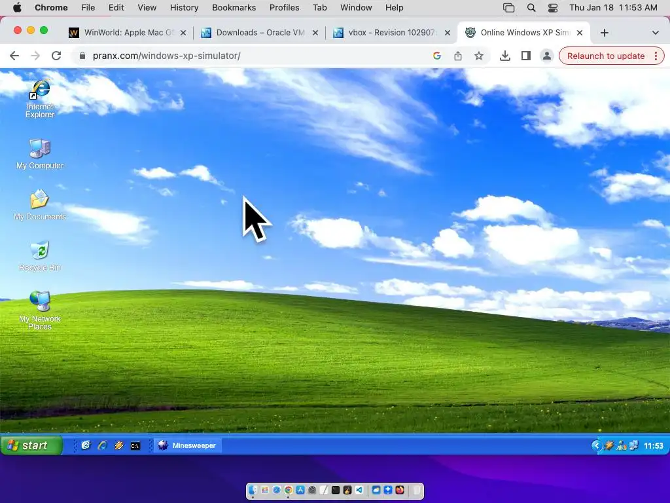Screen dimensions: 670x503
Task: Open the Apple menu
Action: click(x=17, y=8)
